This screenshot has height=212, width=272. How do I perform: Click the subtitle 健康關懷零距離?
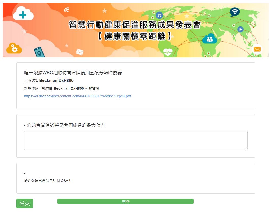[x=135, y=36]
